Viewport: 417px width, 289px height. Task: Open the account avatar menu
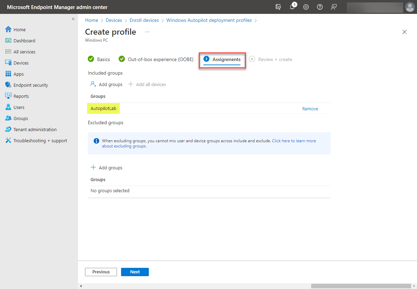coord(410,7)
